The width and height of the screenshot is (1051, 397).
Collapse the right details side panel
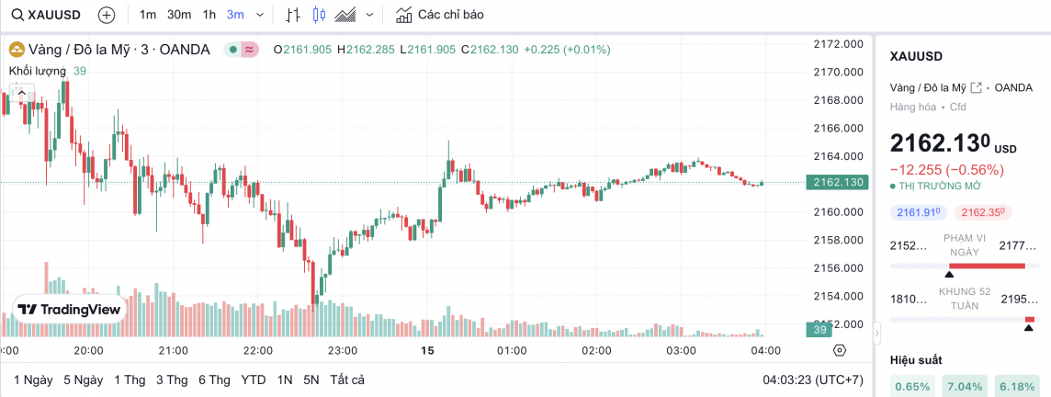click(x=876, y=331)
